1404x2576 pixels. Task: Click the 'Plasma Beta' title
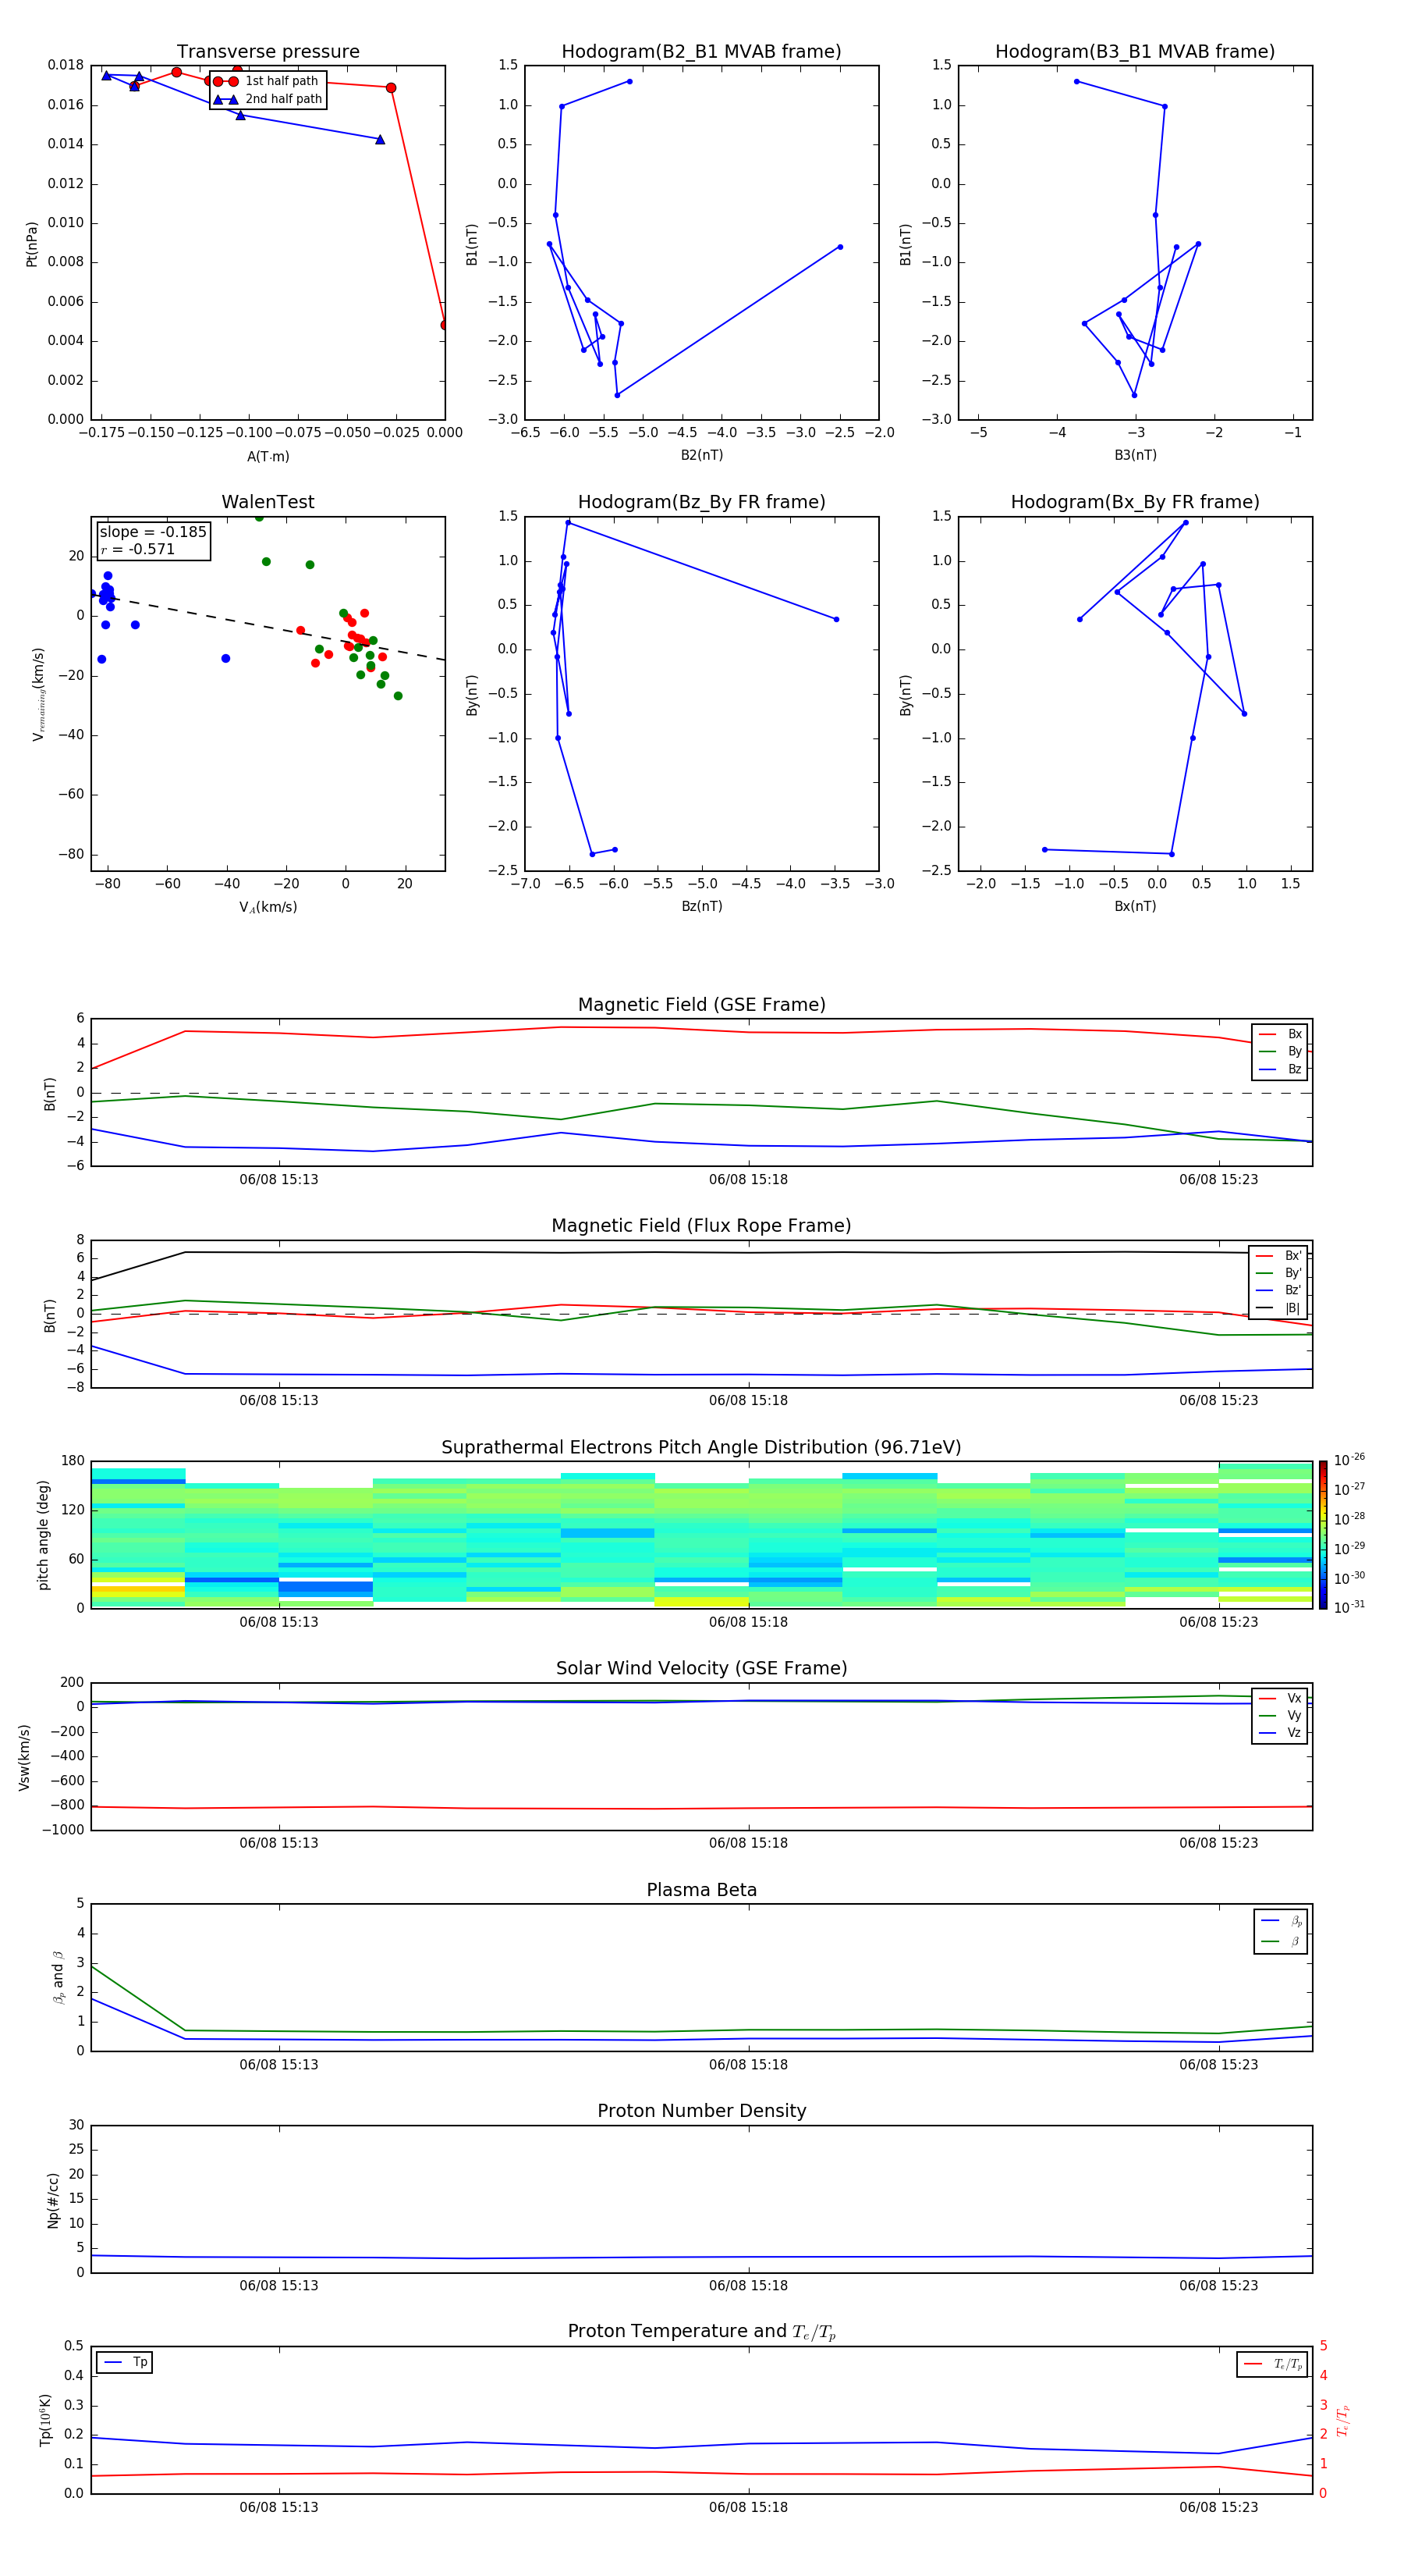tap(701, 1890)
